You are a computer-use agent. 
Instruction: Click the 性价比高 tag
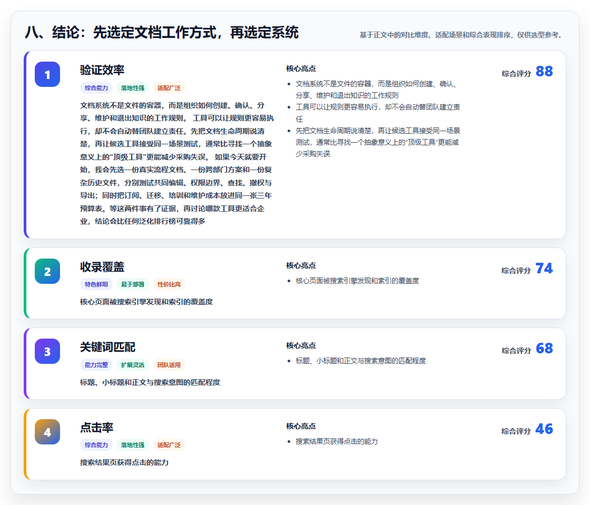(169, 284)
